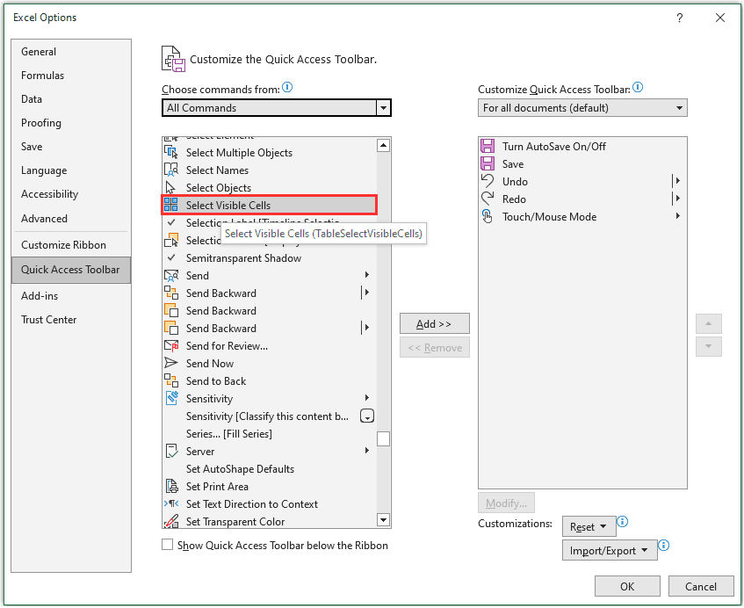Click the command list scrollbar down arrow
Viewport: 744px width, 608px height.
tap(383, 519)
